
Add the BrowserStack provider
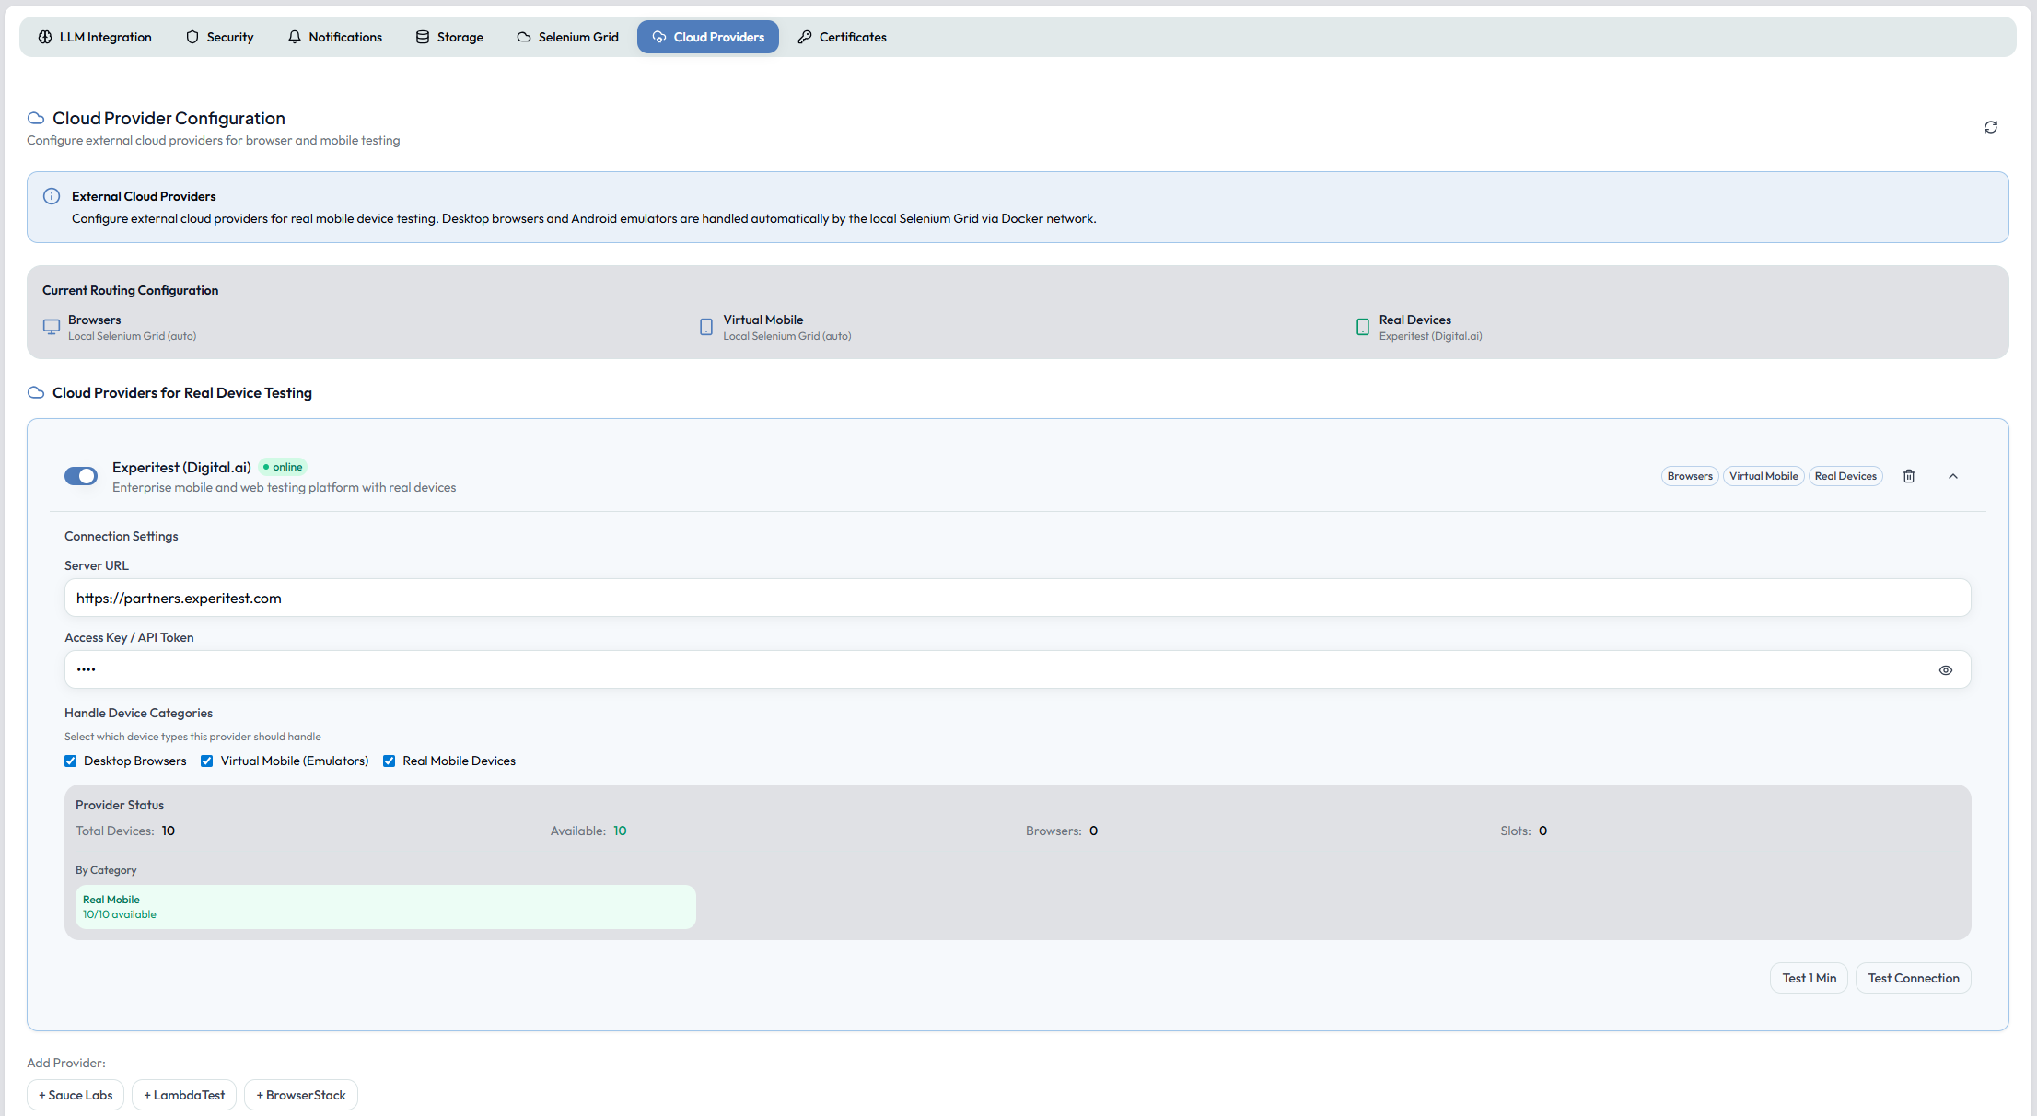point(301,1095)
